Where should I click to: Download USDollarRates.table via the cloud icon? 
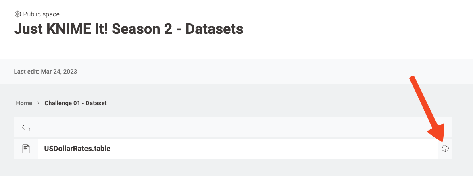pos(445,149)
